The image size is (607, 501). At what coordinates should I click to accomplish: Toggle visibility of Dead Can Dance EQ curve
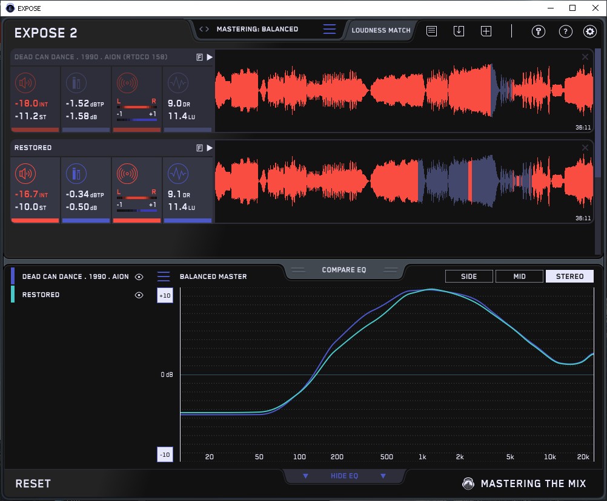139,277
